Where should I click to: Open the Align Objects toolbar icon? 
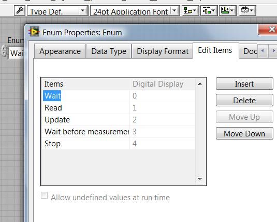point(190,10)
